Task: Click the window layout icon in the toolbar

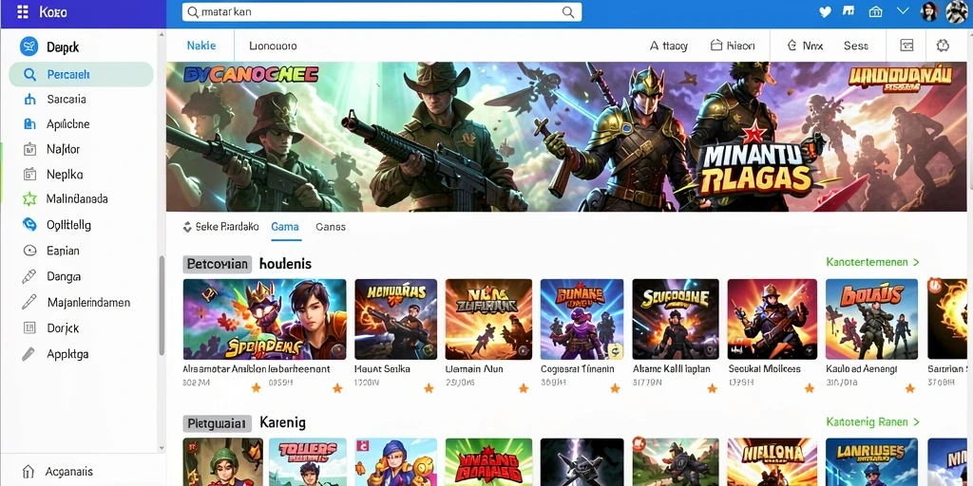Action: click(906, 46)
